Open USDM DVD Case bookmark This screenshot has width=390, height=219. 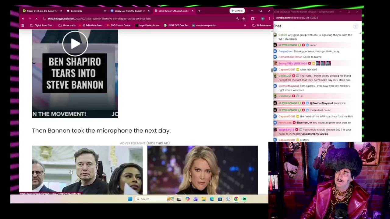[176, 25]
